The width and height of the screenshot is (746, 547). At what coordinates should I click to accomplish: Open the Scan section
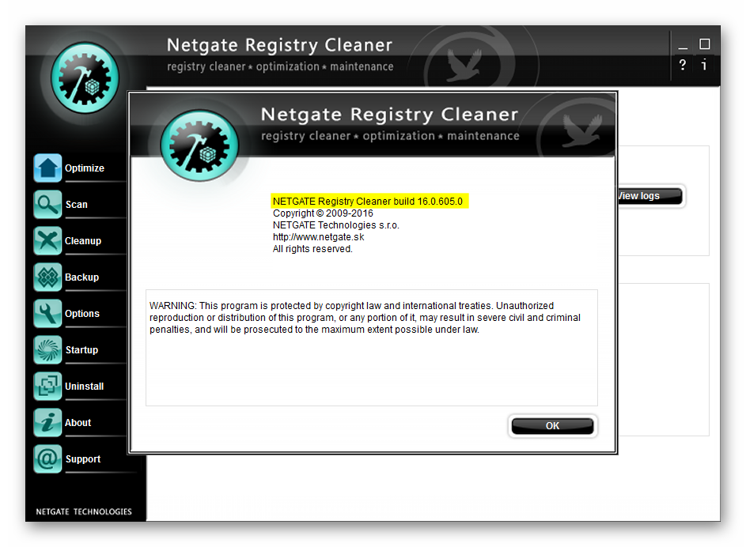pyautogui.click(x=77, y=205)
